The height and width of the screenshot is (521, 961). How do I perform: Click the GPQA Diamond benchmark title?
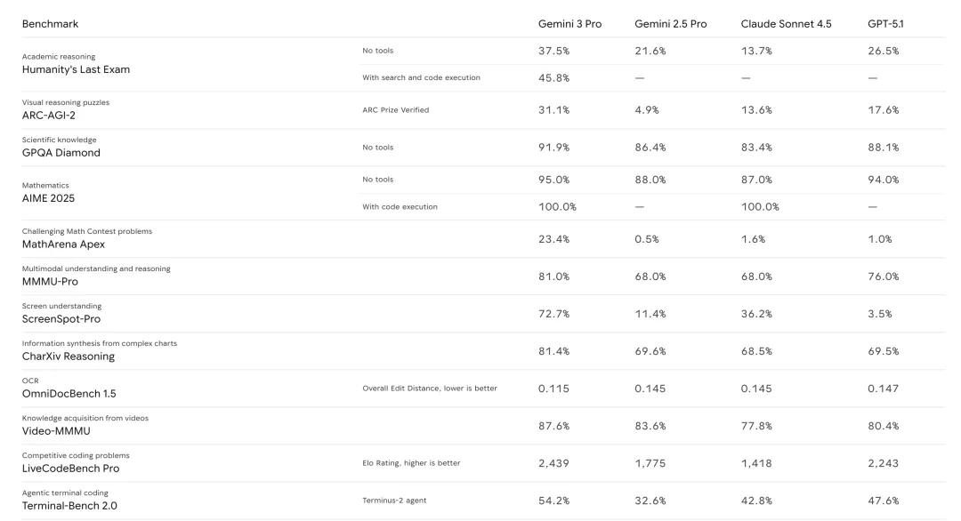click(61, 152)
